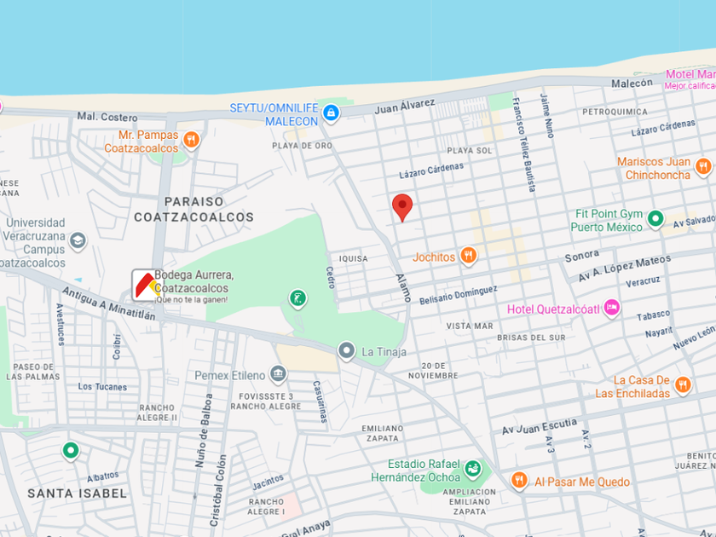Select the Fit Point Gym Puerto México pin

(x=655, y=219)
